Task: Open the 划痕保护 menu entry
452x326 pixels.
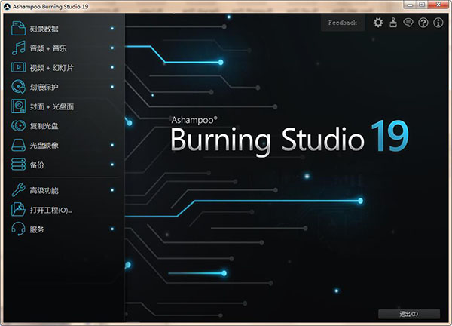Action: 64,87
